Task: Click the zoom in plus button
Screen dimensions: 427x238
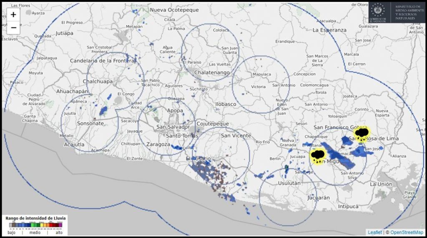Action: click(13, 15)
